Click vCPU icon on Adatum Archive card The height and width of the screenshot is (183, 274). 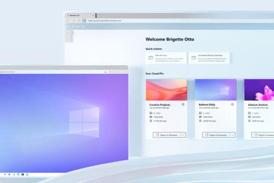tap(249, 113)
